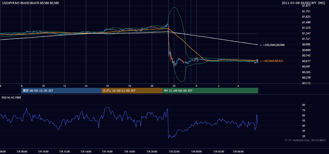Click the 80.239 price axis label
Image resolution: width=329 pixels, height=154 pixels.
click(x=306, y=78)
